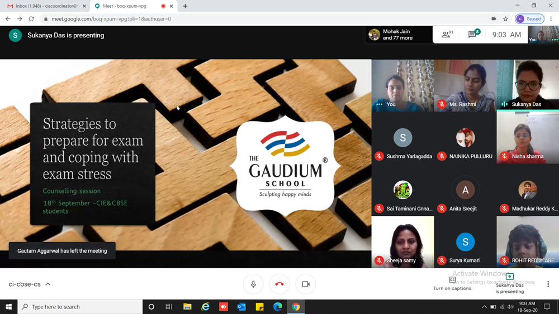
Task: Open a new browser tab
Action: click(185, 6)
